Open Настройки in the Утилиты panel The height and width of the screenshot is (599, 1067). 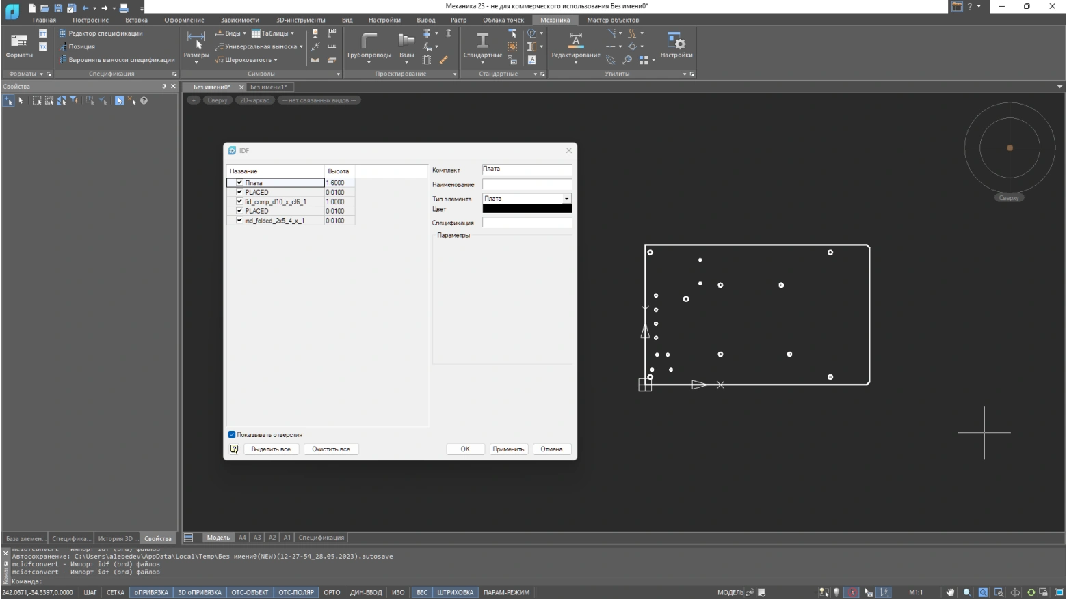pyautogui.click(x=676, y=42)
